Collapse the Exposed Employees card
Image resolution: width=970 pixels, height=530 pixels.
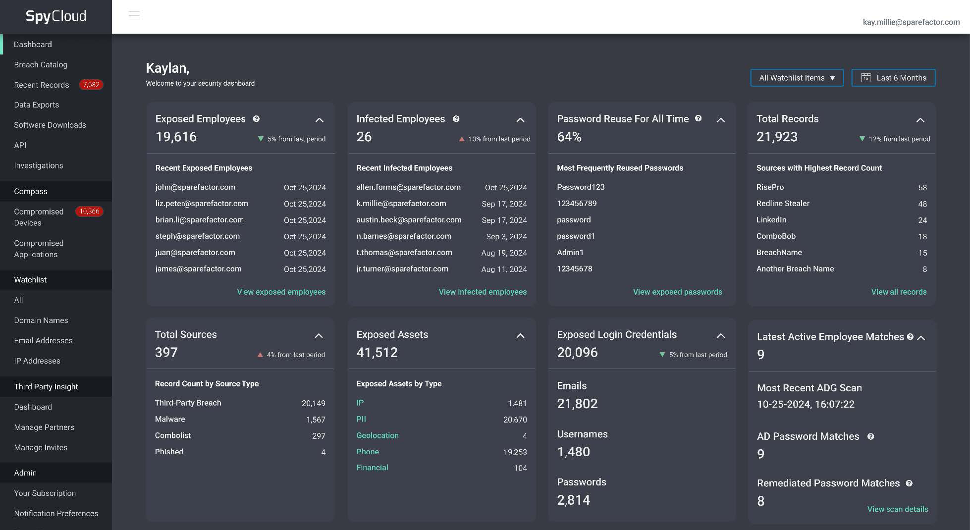(x=320, y=120)
